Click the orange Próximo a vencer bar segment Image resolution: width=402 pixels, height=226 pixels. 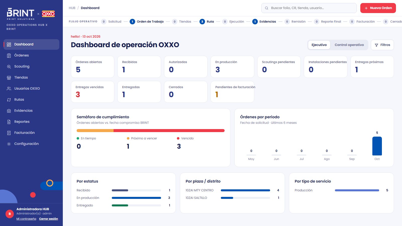point(95,131)
